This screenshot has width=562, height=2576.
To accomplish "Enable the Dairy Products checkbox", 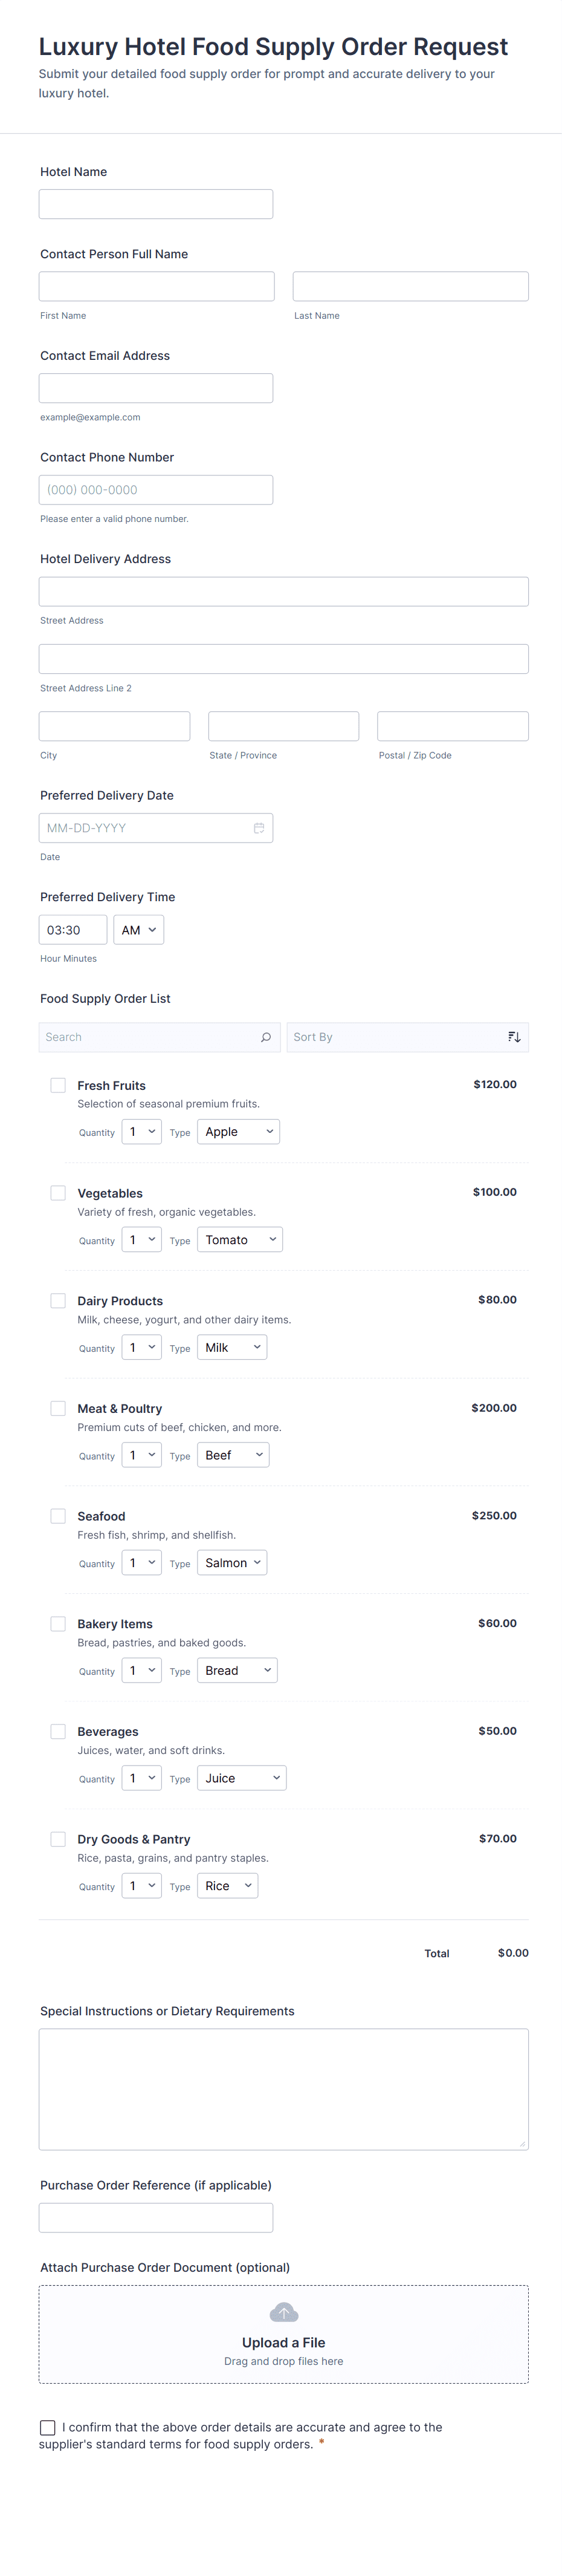I will tap(58, 1301).
